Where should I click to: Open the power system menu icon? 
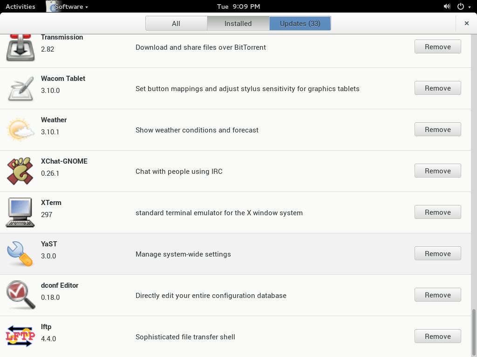pos(461,7)
